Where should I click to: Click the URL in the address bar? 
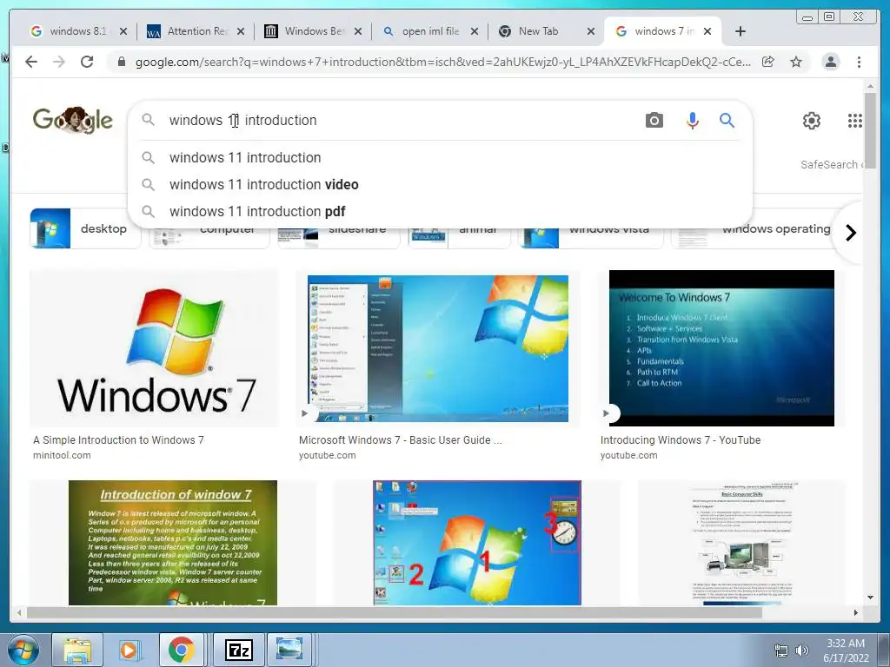pos(442,62)
